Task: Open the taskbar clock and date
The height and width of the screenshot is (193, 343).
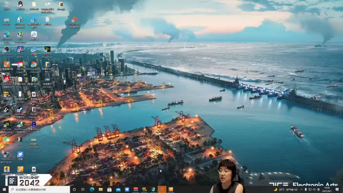Action: click(x=327, y=190)
